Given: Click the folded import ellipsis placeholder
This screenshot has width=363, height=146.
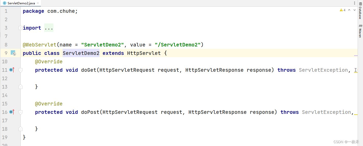Looking at the screenshot, I should pyautogui.click(x=49, y=28).
